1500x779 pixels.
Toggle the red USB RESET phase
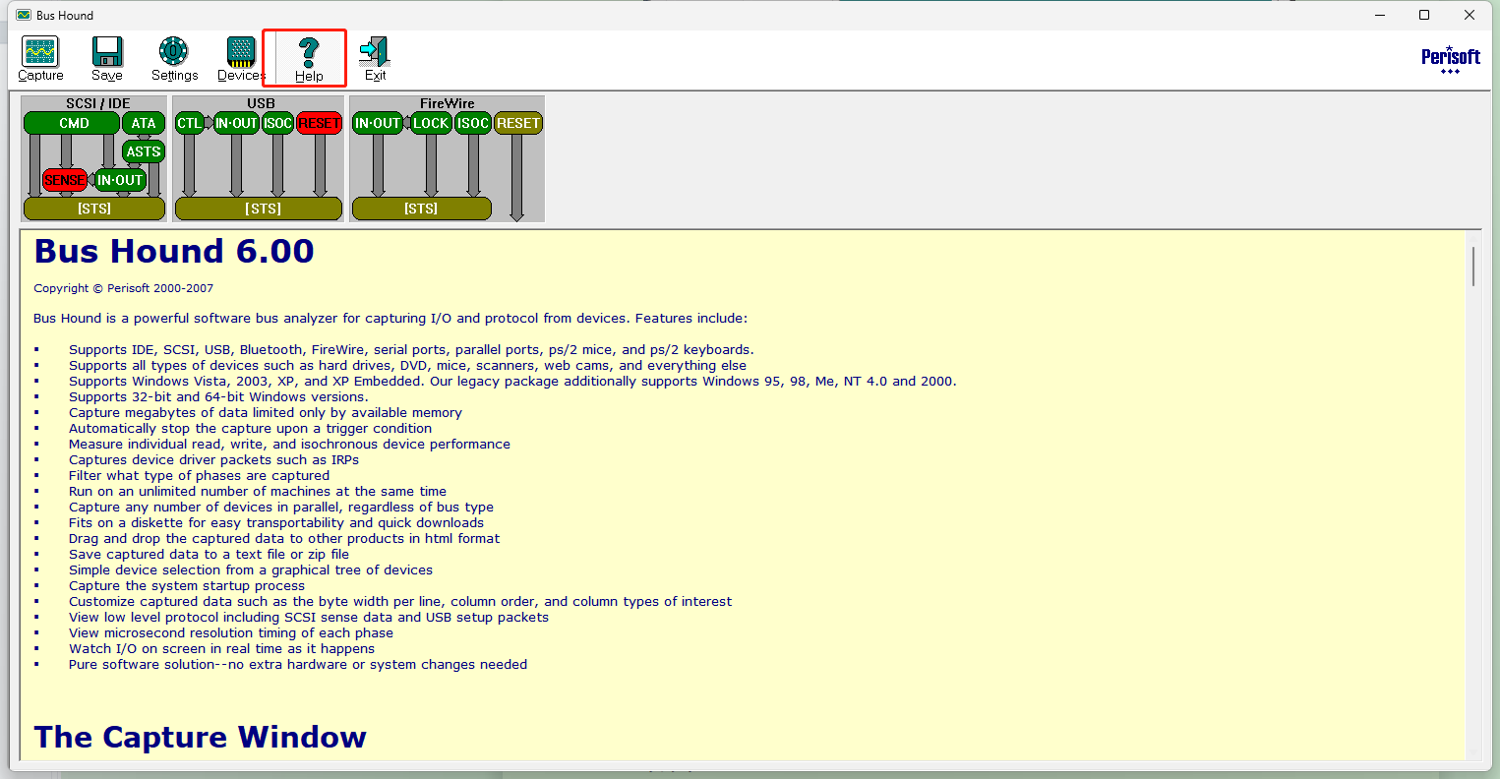click(320, 123)
